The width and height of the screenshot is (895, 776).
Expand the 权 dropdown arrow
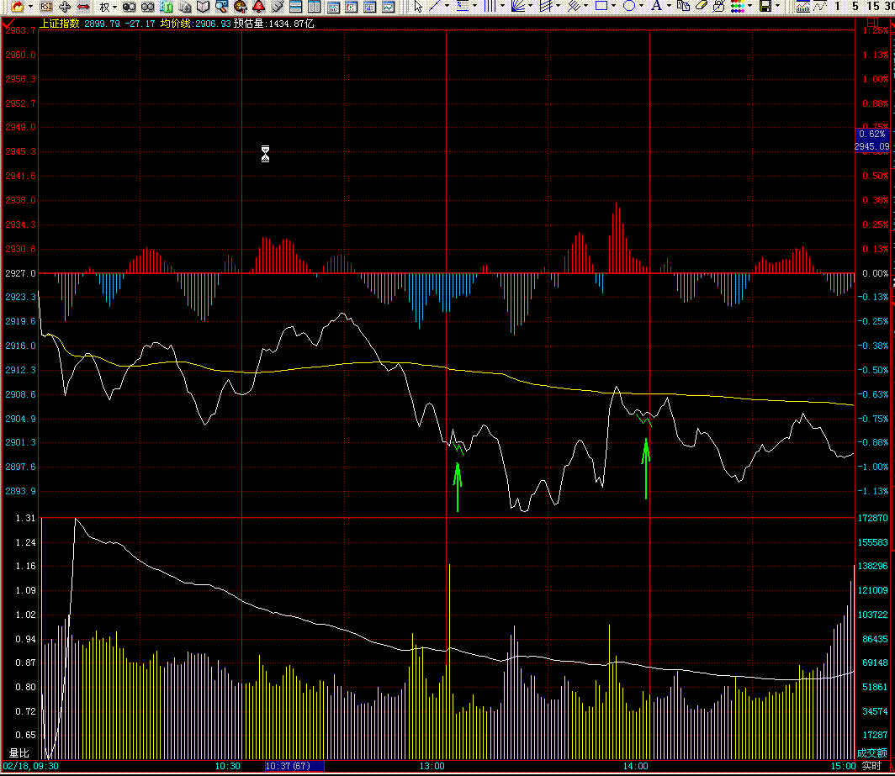pyautogui.click(x=115, y=7)
